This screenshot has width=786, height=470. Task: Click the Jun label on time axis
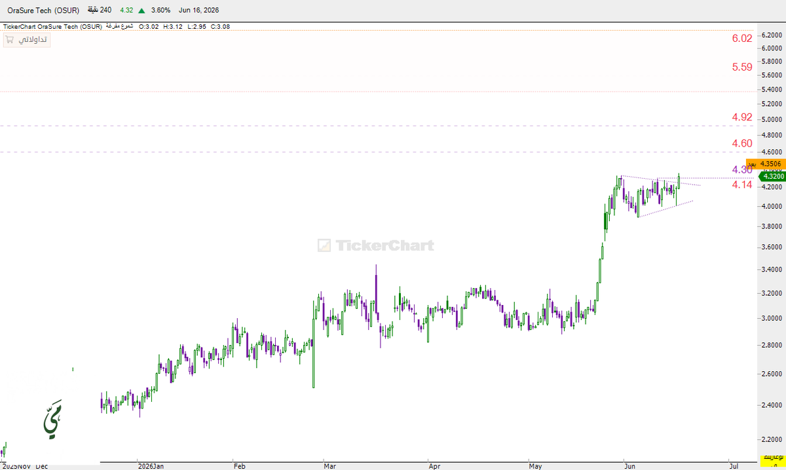click(630, 466)
